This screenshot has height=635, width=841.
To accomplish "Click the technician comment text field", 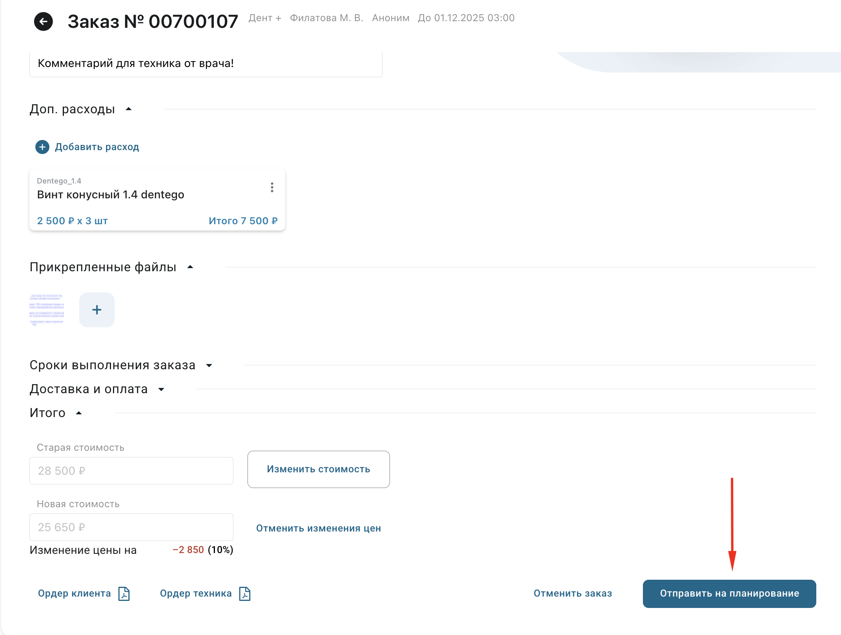I will coord(206,63).
